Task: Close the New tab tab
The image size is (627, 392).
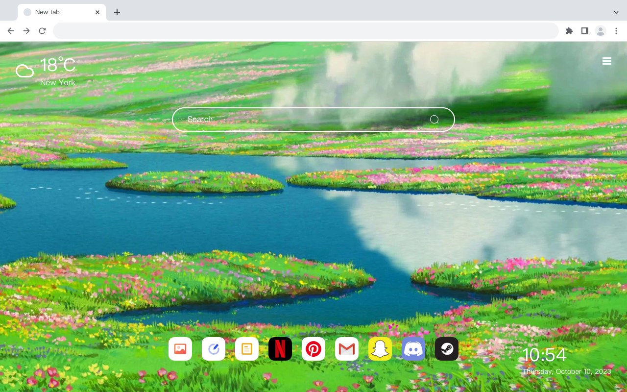Action: tap(97, 12)
